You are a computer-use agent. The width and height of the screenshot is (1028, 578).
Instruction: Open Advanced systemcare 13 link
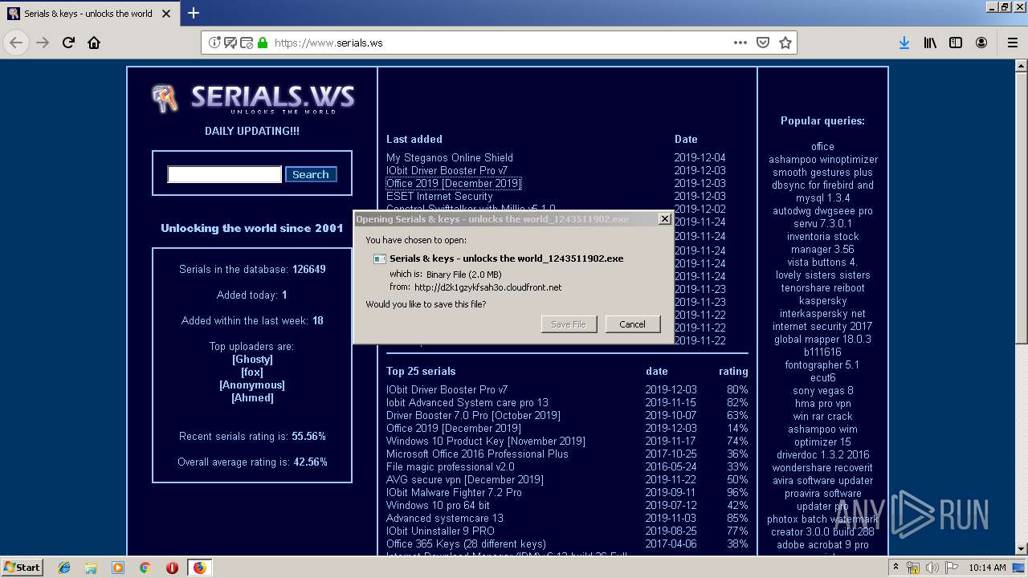click(x=445, y=518)
